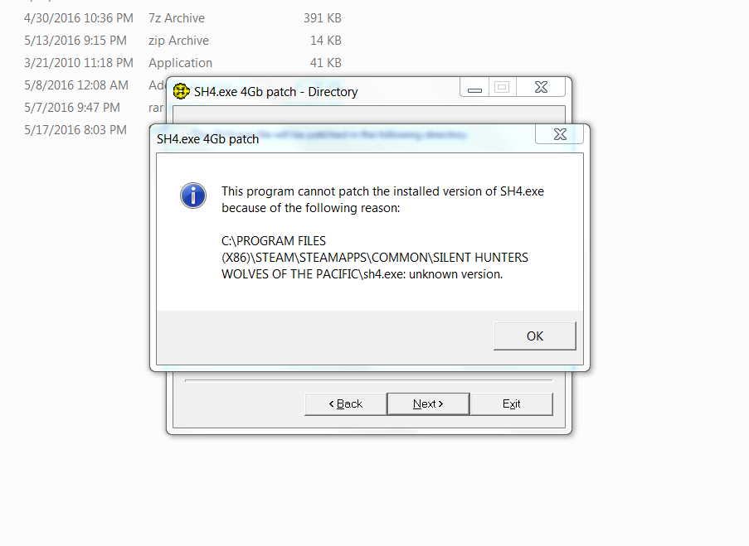This screenshot has width=749, height=546.
Task: Select file dated 5/17/2016 8:03 PM
Action: [x=75, y=130]
